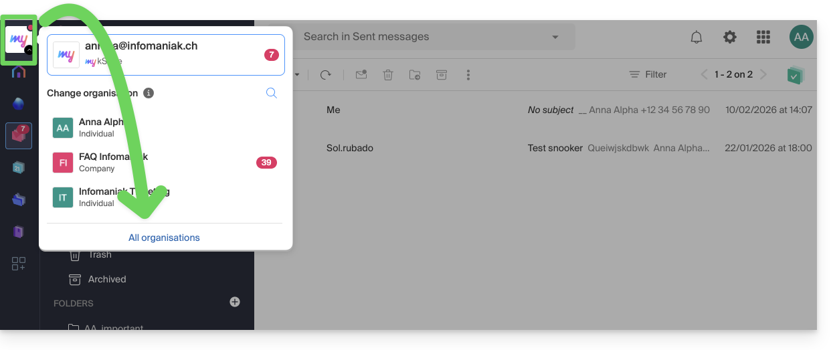Click in the Search in Sent messages field
The height and width of the screenshot is (350, 837).
click(422, 37)
